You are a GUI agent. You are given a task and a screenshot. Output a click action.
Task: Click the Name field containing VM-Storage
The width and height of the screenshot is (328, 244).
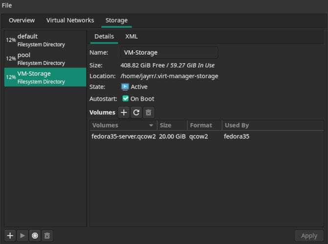[x=169, y=53]
